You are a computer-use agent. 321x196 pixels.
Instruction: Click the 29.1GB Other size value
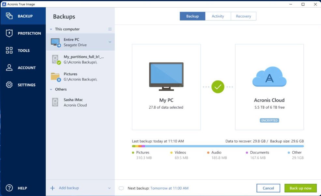tap(298, 158)
